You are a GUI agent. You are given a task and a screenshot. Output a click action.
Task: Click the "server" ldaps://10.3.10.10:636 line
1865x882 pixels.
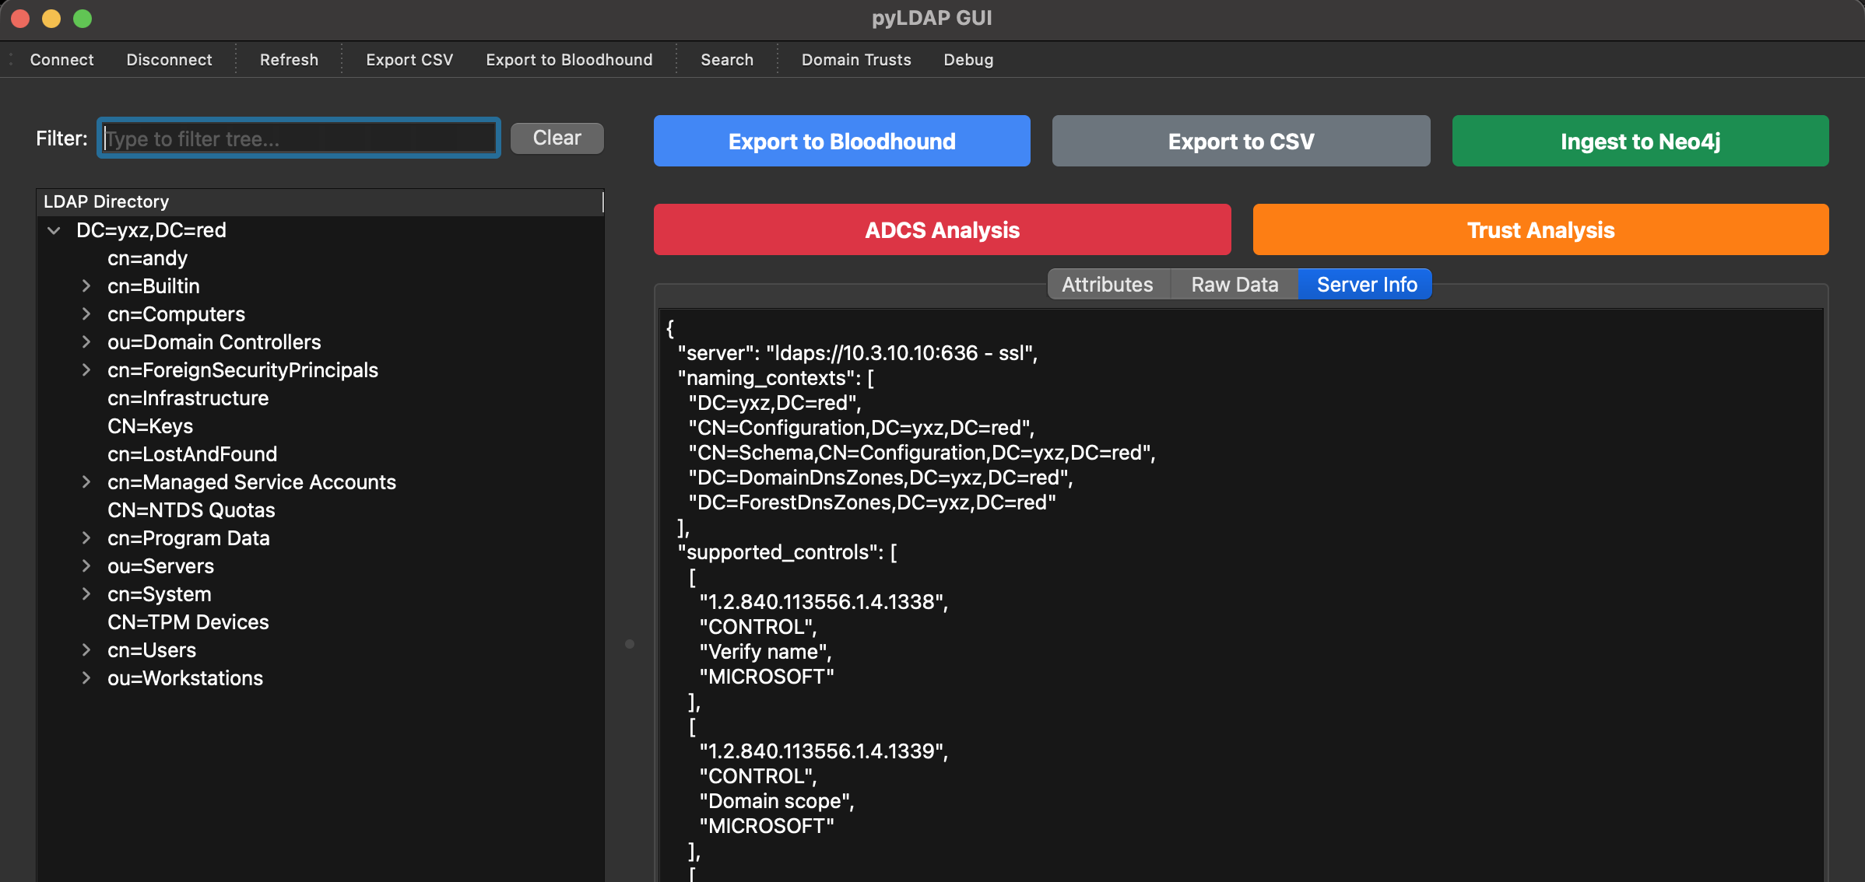[857, 353]
